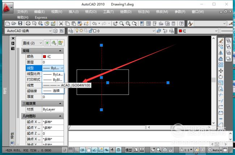
Task: Click the Plot printer icon
Action: (x=28, y=24)
